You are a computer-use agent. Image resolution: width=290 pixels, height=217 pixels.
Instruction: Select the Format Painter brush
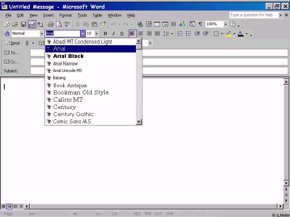pyautogui.click(x=103, y=24)
